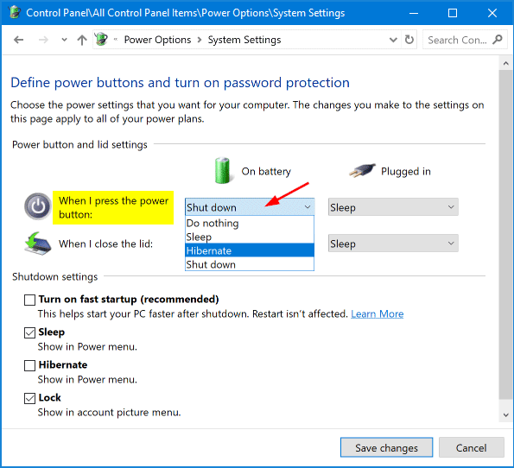
Task: Select 'Shut down' option in dropdown list
Action: tap(250, 264)
